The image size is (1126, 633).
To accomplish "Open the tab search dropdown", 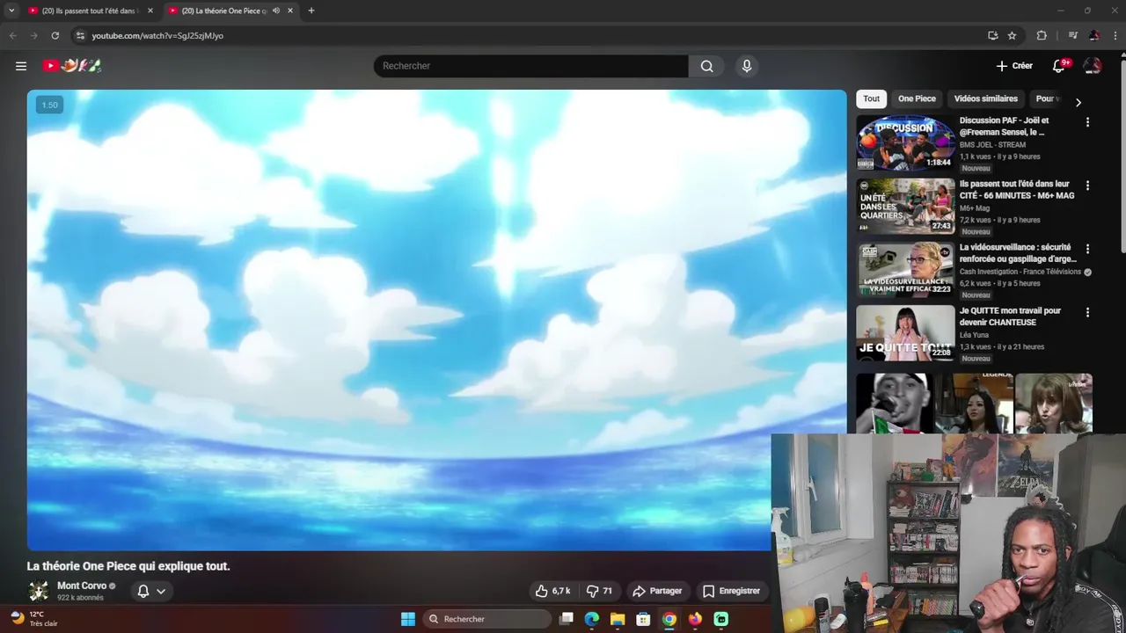I will tap(11, 11).
